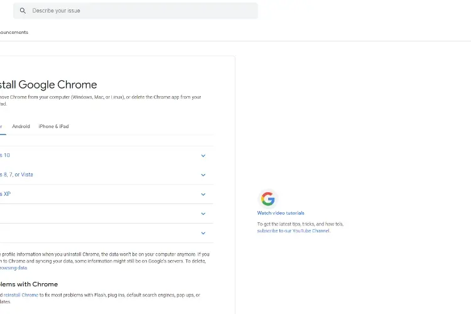The height and width of the screenshot is (314, 471).
Task: Open the Watch video tutorials link
Action: point(281,213)
